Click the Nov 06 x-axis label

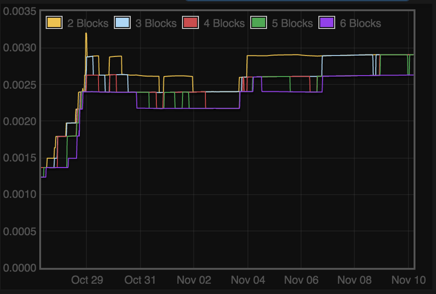click(301, 280)
